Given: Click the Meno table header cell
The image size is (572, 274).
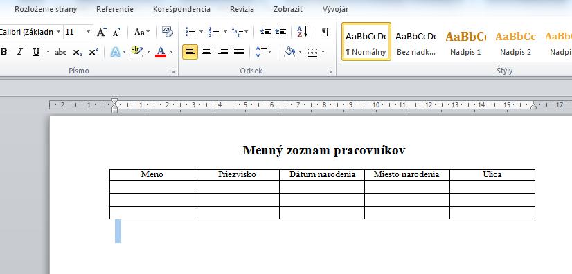Looking at the screenshot, I should (x=152, y=174).
